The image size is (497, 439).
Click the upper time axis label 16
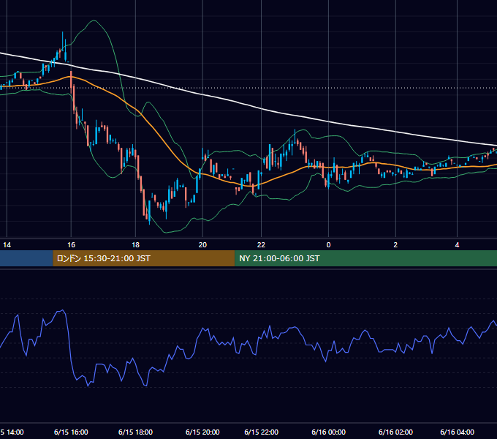point(72,245)
